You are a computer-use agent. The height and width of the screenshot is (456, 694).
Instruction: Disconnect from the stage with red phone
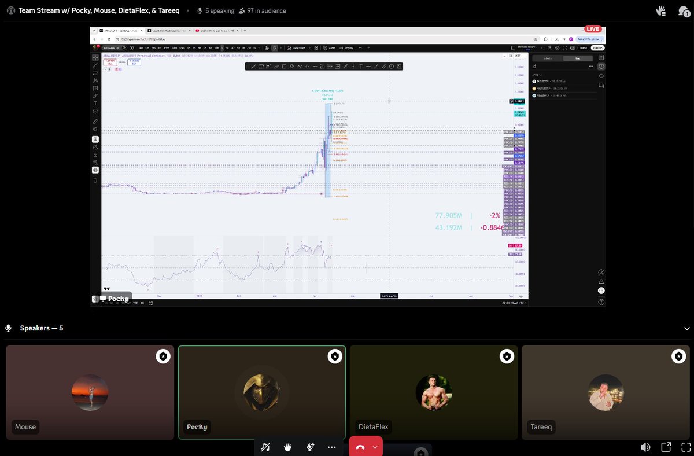[x=360, y=447]
